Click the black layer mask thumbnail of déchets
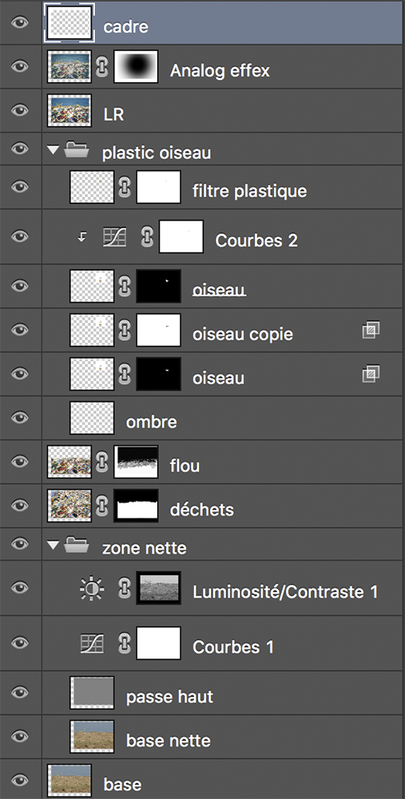Image resolution: width=405 pixels, height=799 pixels. click(x=136, y=505)
